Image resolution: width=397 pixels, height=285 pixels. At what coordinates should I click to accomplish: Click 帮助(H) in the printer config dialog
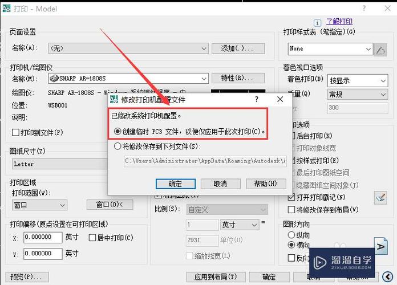point(266,184)
